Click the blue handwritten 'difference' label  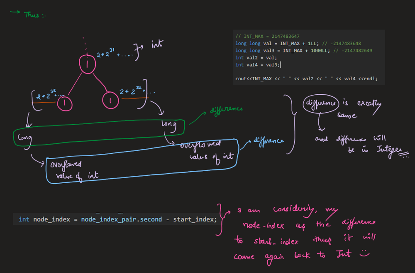click(268, 140)
